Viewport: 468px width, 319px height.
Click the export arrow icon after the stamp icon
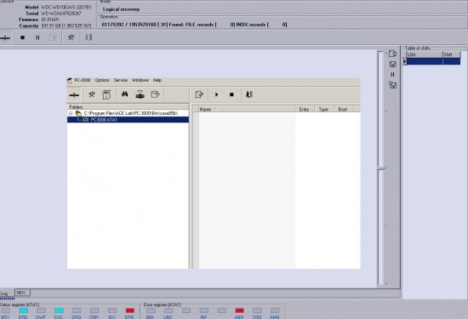pos(155,94)
